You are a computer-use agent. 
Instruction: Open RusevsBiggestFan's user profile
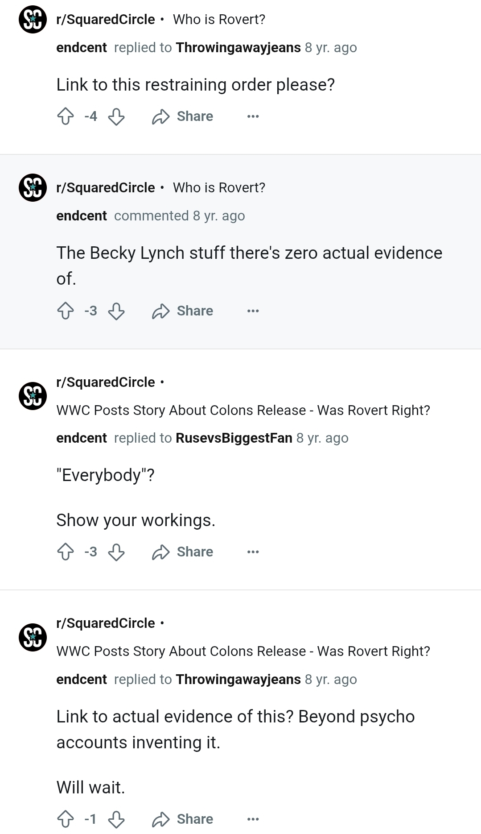pos(234,438)
